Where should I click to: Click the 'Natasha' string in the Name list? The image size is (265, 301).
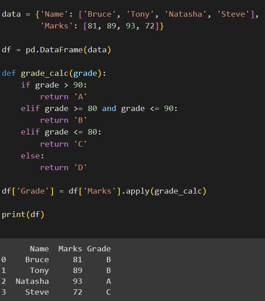(185, 14)
